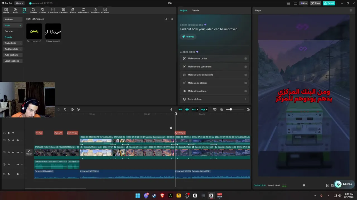357x200 pixels.
Task: Open Local captions in the sidebar
Action: (x=13, y=61)
